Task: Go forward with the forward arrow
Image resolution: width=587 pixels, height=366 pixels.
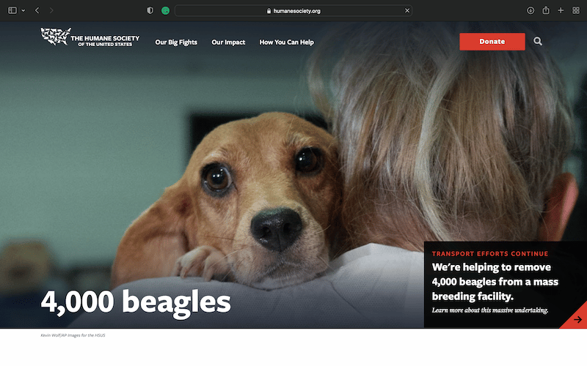Action: point(51,10)
